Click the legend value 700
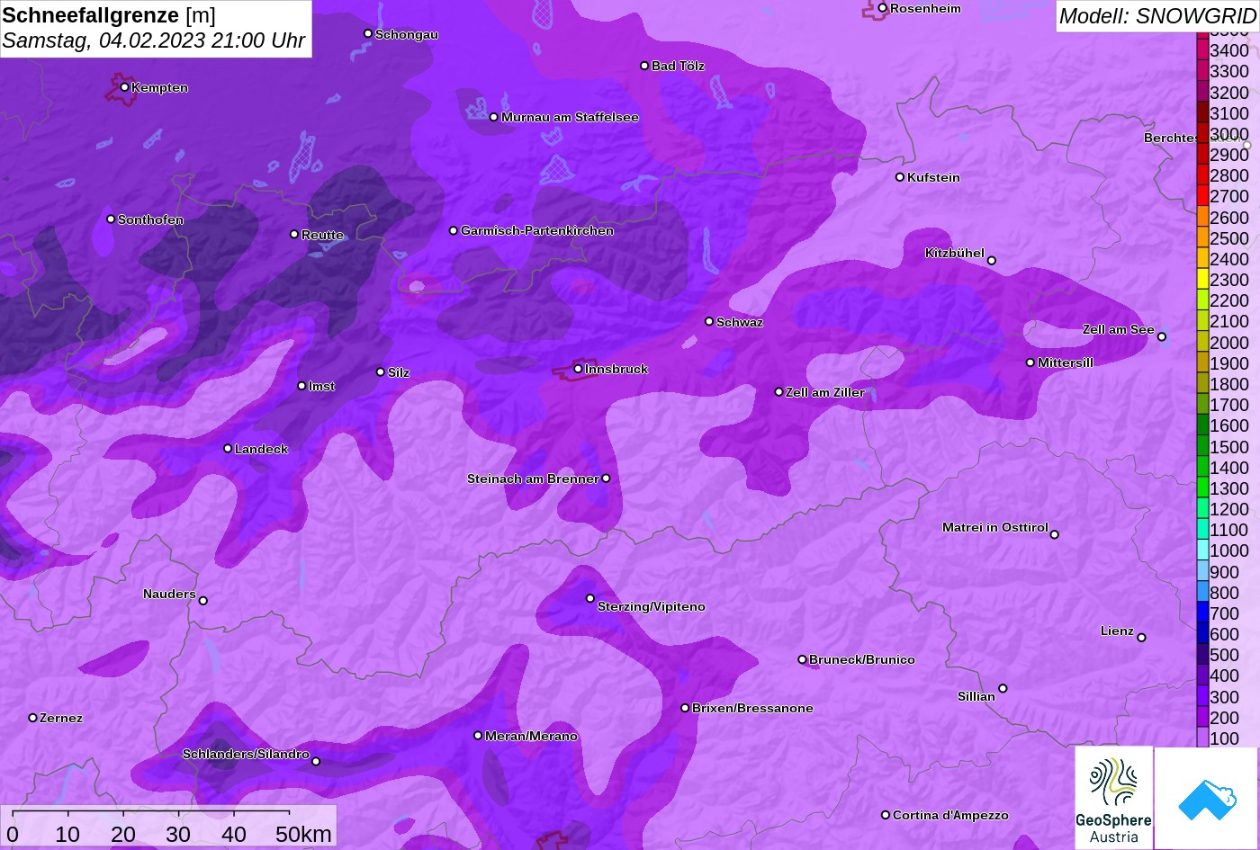 (1224, 613)
